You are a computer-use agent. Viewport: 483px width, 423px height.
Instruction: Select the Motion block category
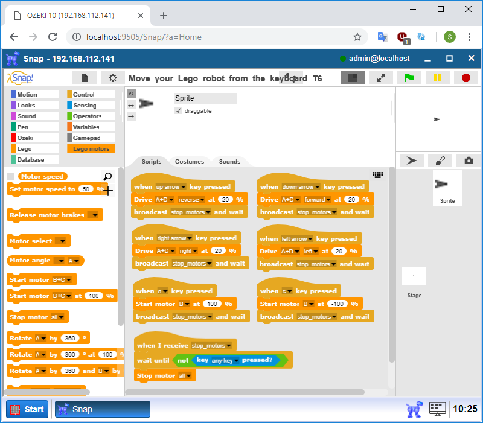point(34,94)
